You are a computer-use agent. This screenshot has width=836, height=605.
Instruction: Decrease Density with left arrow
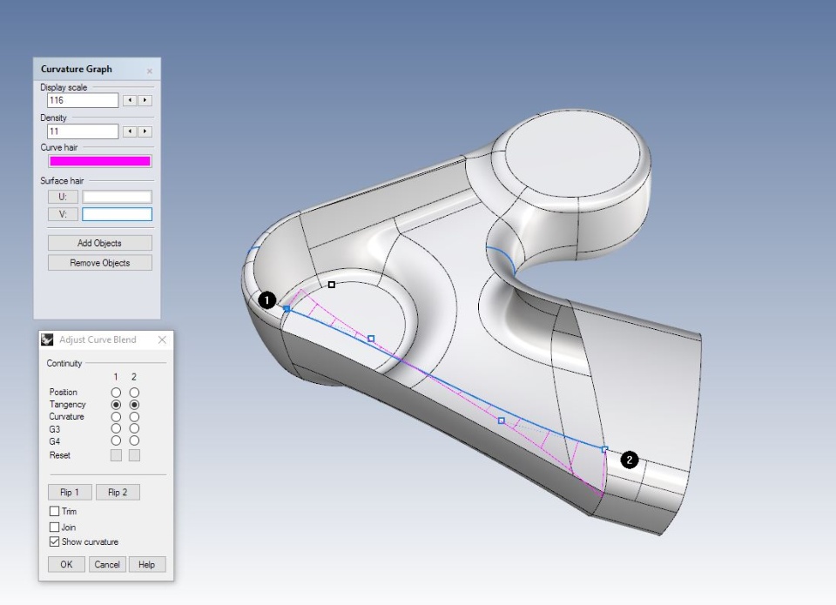(x=130, y=131)
